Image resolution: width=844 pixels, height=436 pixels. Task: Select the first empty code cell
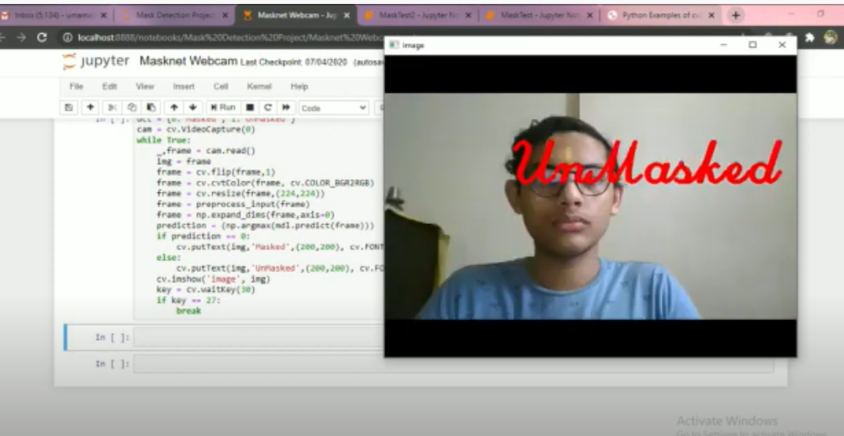click(x=259, y=337)
